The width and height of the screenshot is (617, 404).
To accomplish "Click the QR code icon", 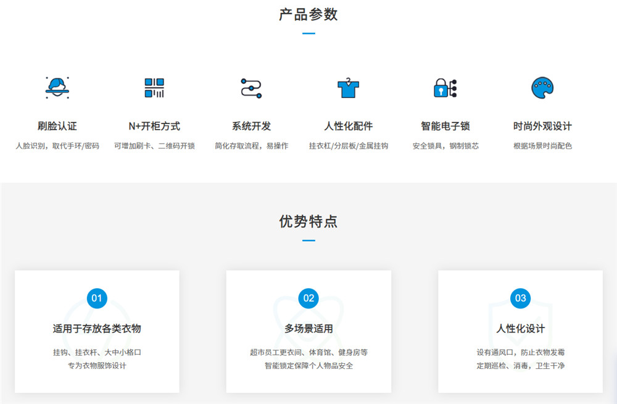I will point(154,88).
